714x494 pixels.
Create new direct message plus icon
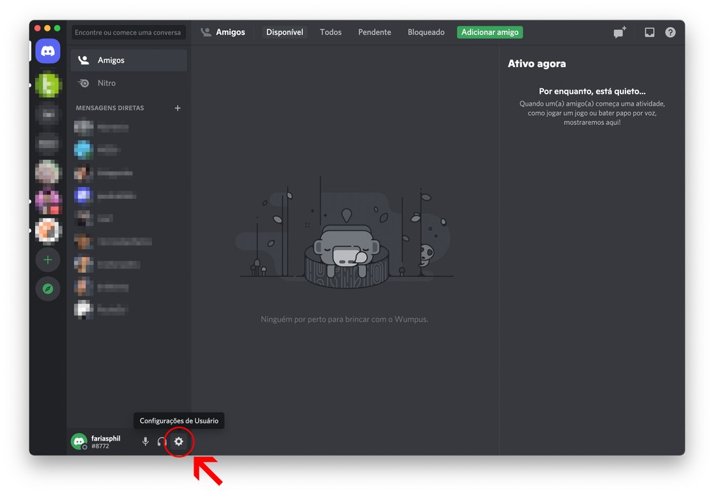178,109
